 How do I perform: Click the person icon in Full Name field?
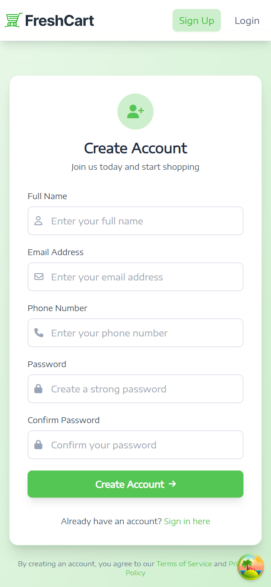point(38,221)
